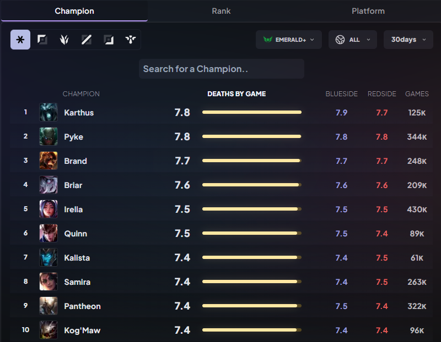The width and height of the screenshot is (441, 342).
Task: Click Kog'Maw champion portrait
Action: click(x=49, y=330)
